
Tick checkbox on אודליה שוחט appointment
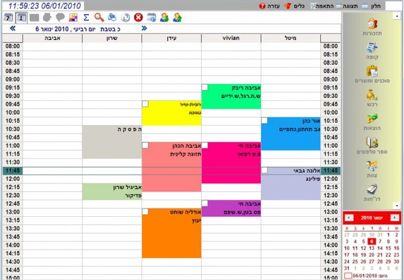coord(145,212)
